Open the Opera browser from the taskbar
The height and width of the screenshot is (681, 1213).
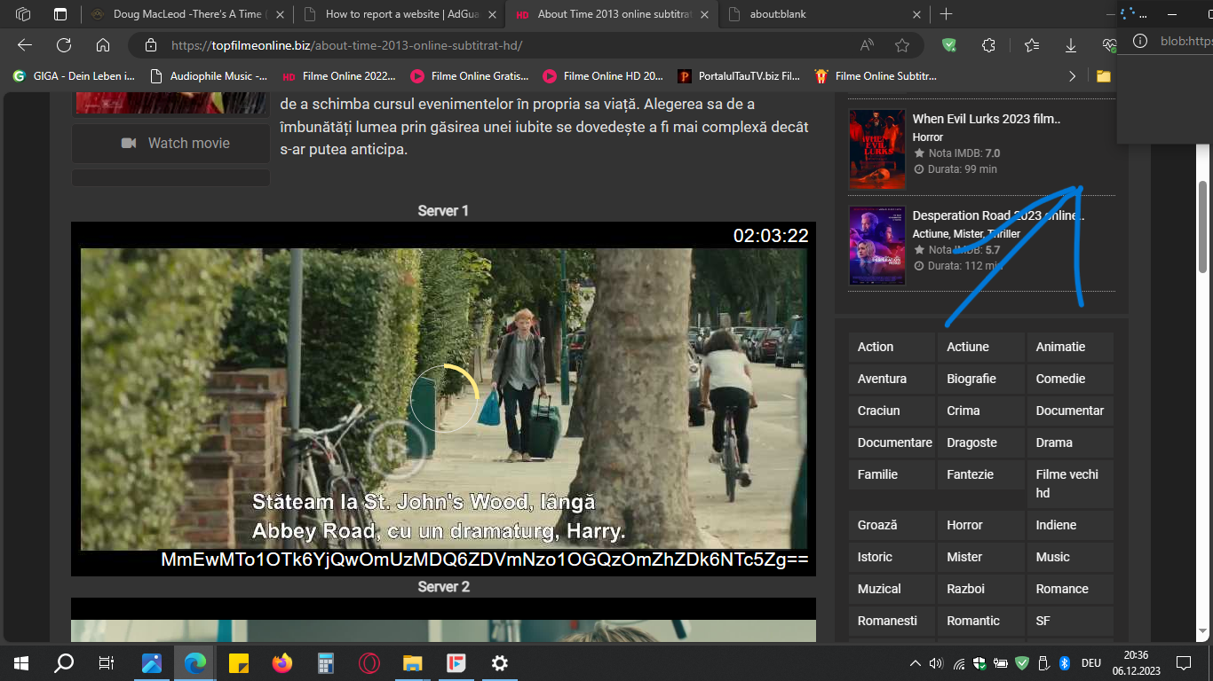[x=369, y=663]
